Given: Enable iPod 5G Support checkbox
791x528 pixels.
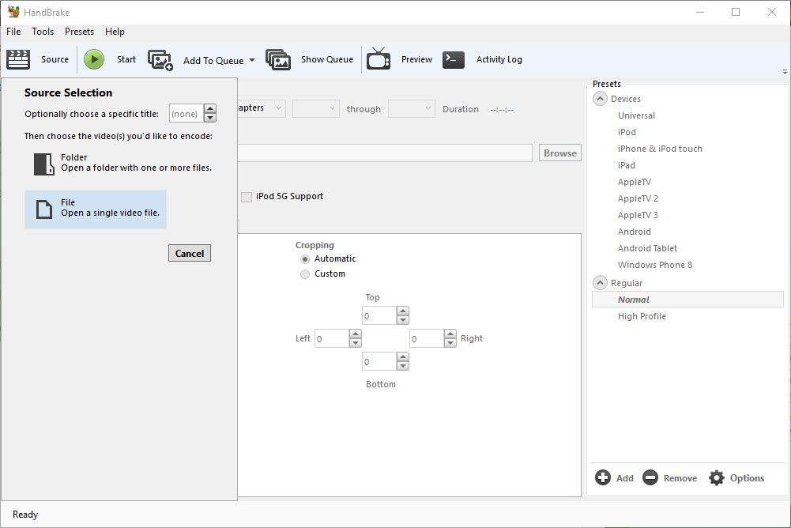Looking at the screenshot, I should pyautogui.click(x=247, y=197).
